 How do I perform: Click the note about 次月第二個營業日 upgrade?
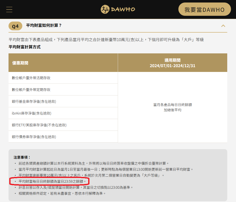pos(91,175)
